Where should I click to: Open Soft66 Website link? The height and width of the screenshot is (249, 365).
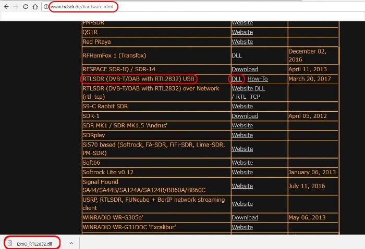(x=242, y=163)
